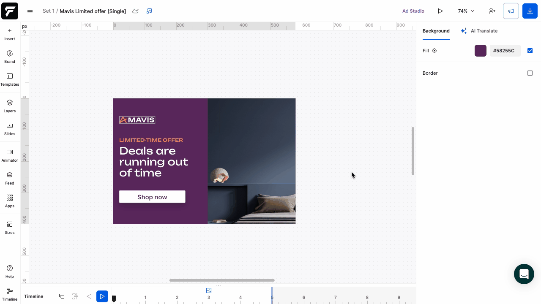Edit the #58255C hex color field
The height and width of the screenshot is (304, 541).
coord(505,51)
